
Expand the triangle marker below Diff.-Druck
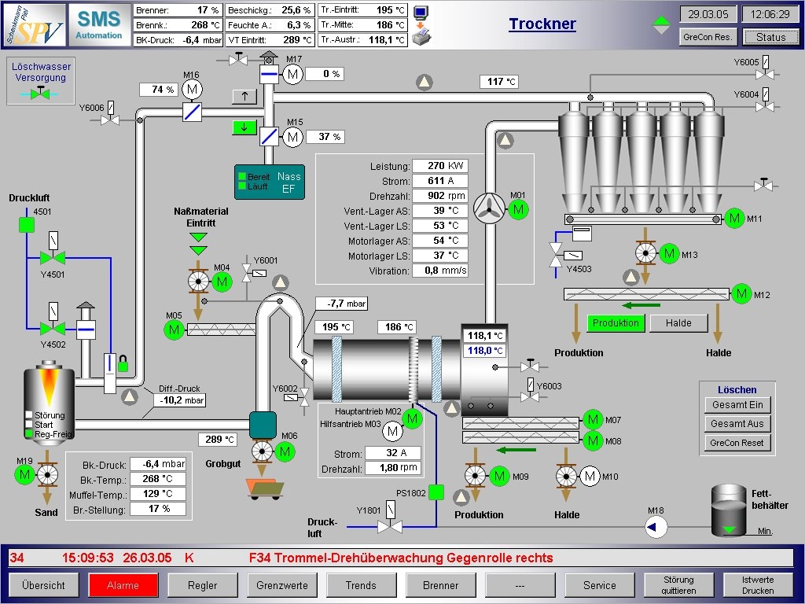(x=130, y=398)
